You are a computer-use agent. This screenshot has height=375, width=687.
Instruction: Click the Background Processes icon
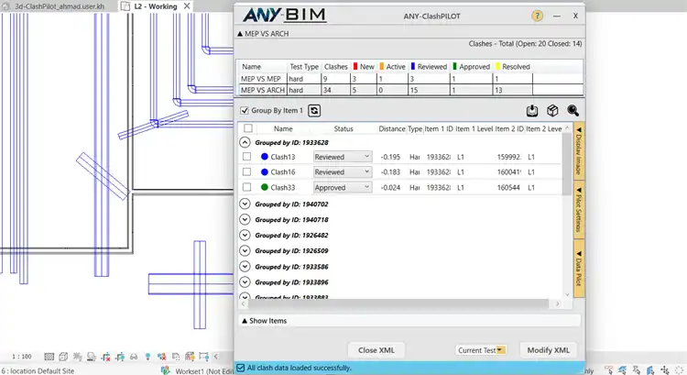679,370
